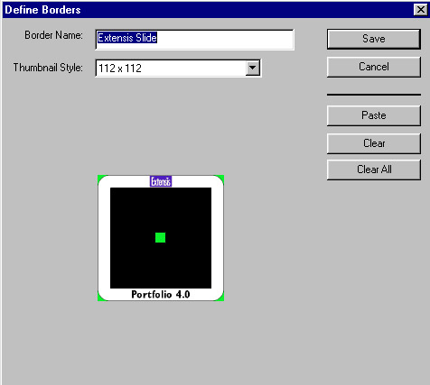Screen dimensions: 430x385
Task: Click the top-right green corner of the border
Action: point(222,178)
